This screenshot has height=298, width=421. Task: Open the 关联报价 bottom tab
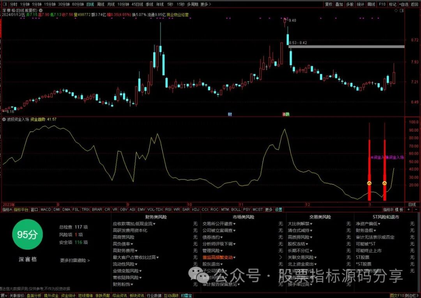17,296
